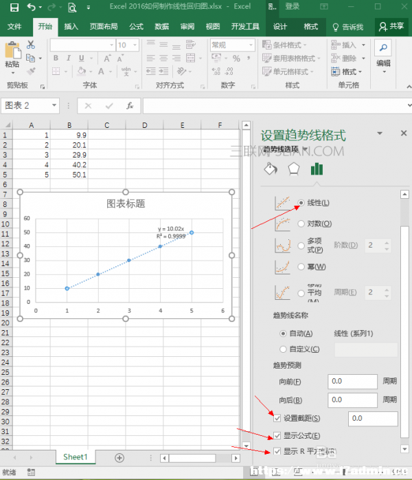Image resolution: width=412 pixels, height=480 pixels.
Task: Open the Trendline Options heading dropdown
Action: [305, 149]
